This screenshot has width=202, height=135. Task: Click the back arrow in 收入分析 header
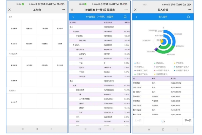point(136,17)
